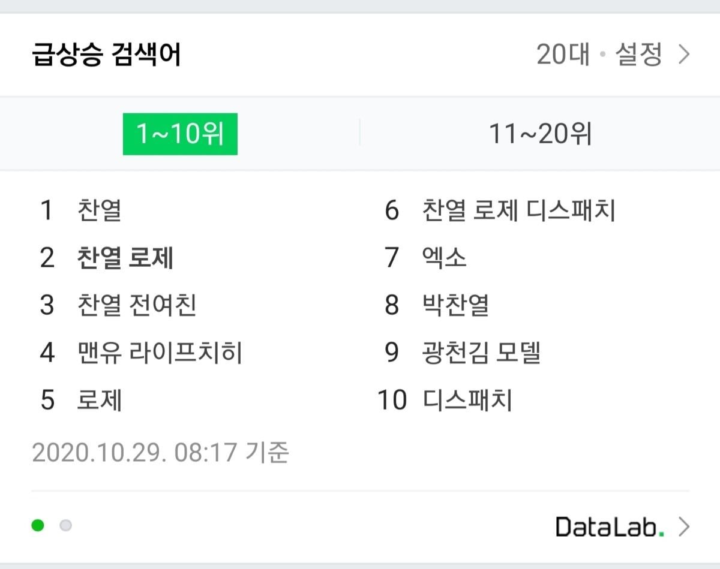The width and height of the screenshot is (720, 569).
Task: Click the chevron next to DataLab
Action: (x=683, y=527)
